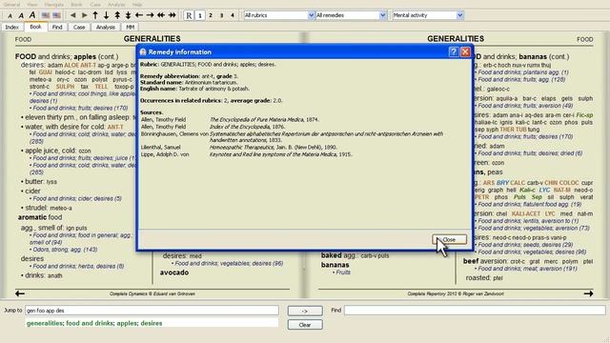This screenshot has width=610, height=343.
Task: Turn to previous page with bottom-left arrow
Action: coord(20,293)
